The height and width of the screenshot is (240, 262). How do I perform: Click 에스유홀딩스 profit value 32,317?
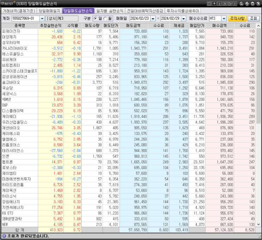click(57, 54)
